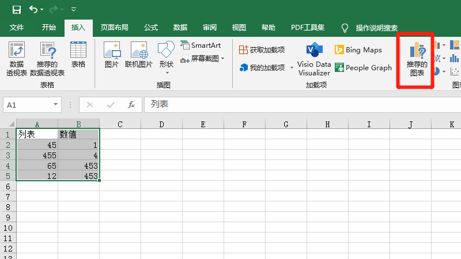461x259 pixels.
Task: Click 推荐的数据透视表 button
Action: (47, 59)
